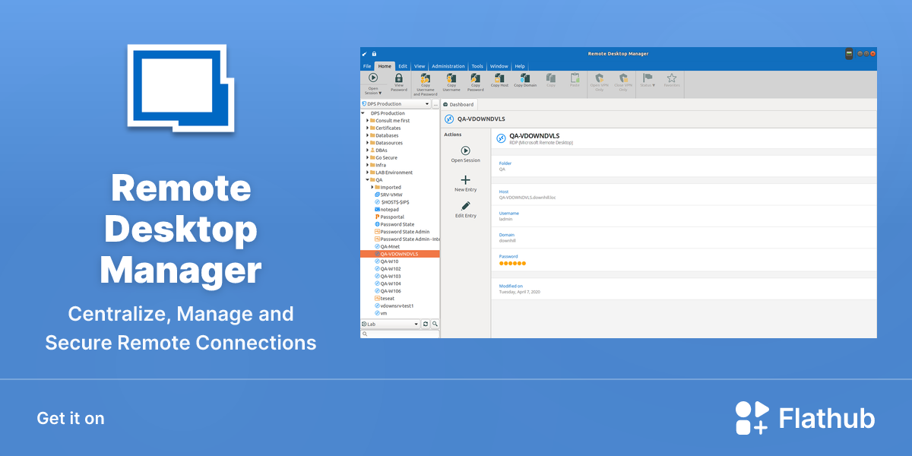Click the search input field under Lab
Viewport: 912px width, 456px height.
point(400,334)
